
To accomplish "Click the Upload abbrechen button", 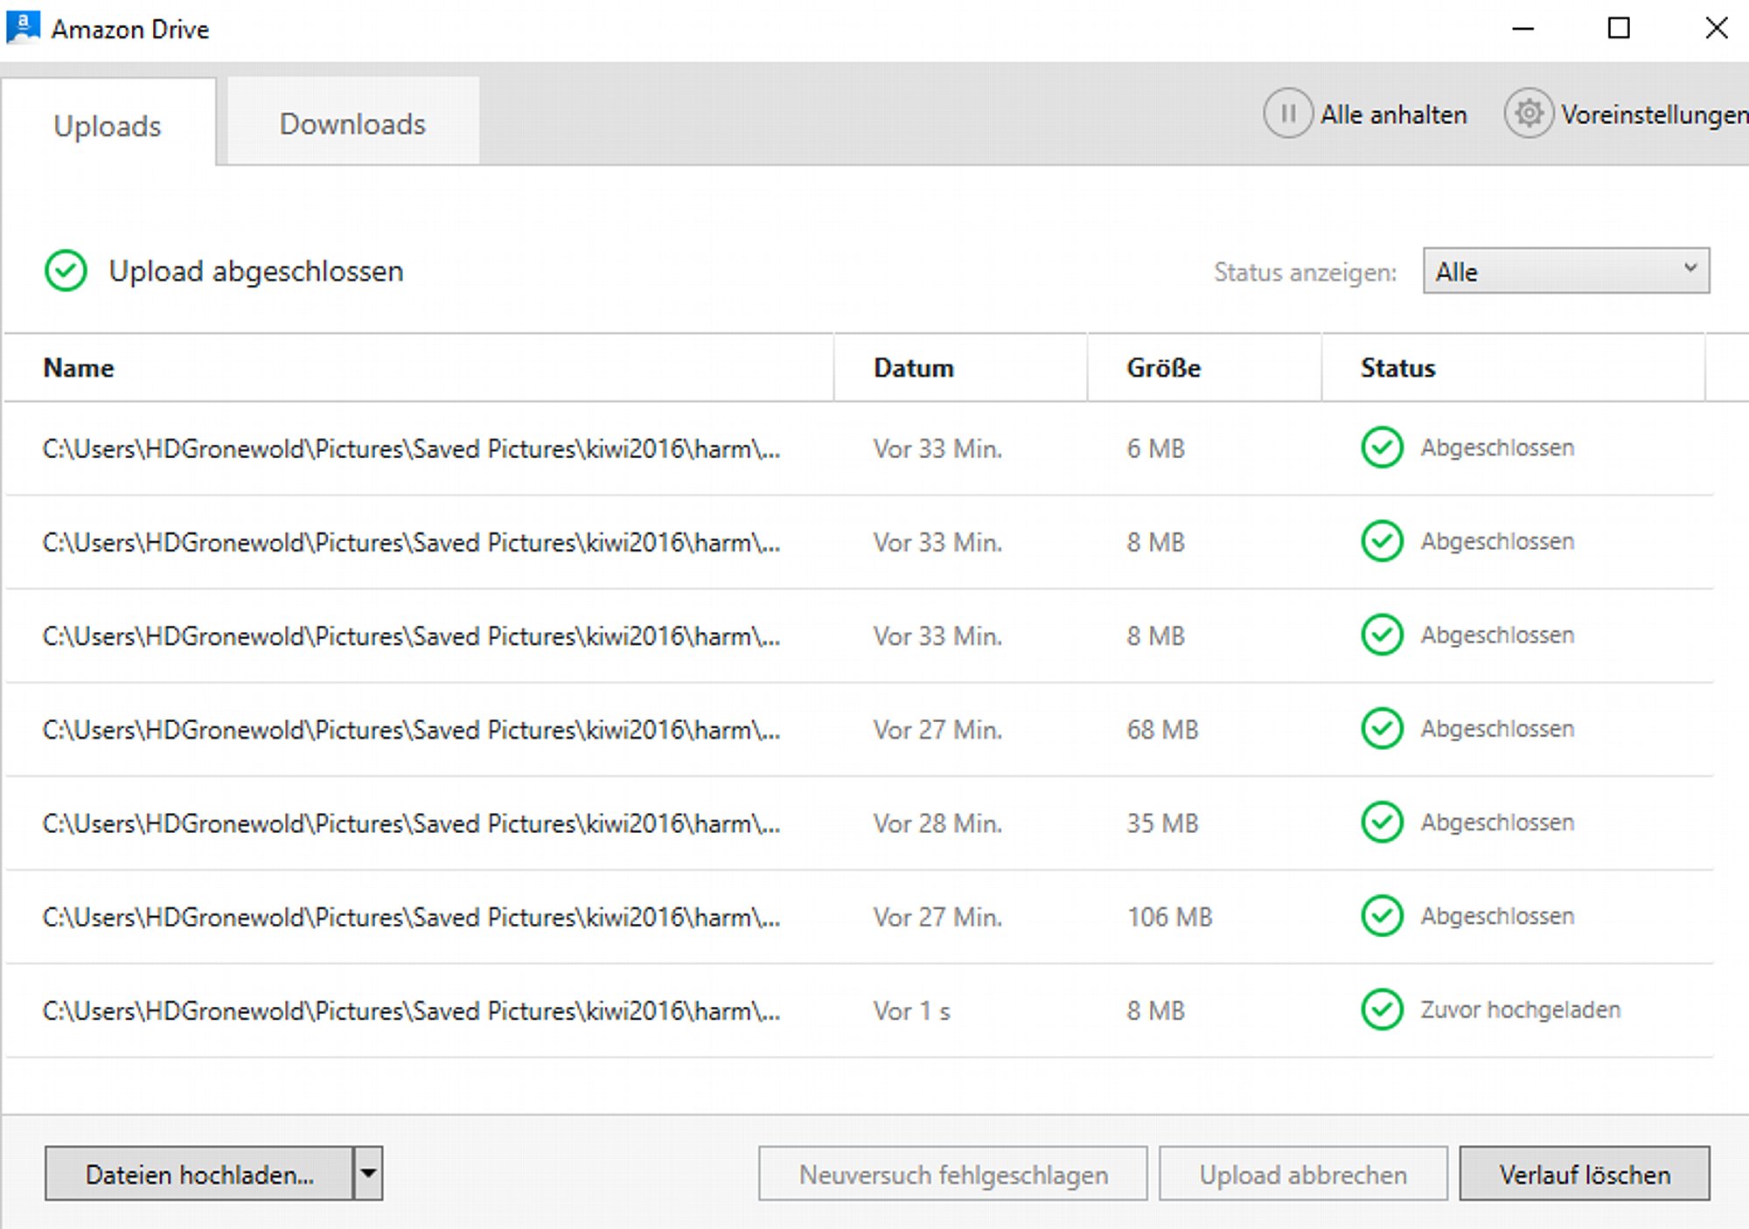I will point(1303,1174).
